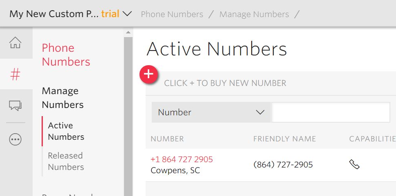Open the Number filter dropdown

coord(211,112)
